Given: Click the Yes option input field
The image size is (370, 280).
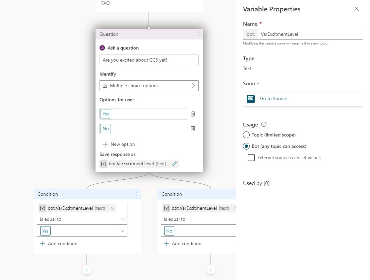Looking at the screenshot, I should [143, 114].
